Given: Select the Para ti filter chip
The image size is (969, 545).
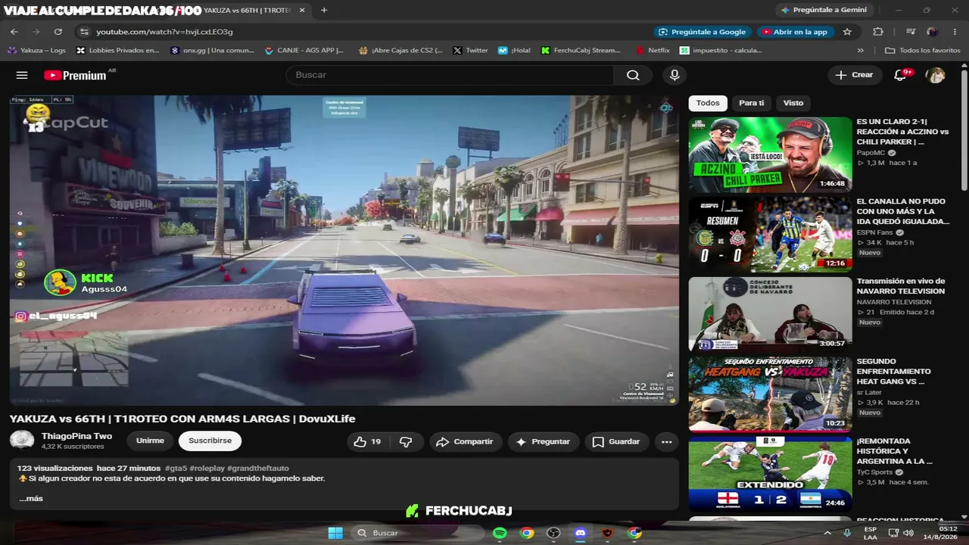Looking at the screenshot, I should click(752, 103).
